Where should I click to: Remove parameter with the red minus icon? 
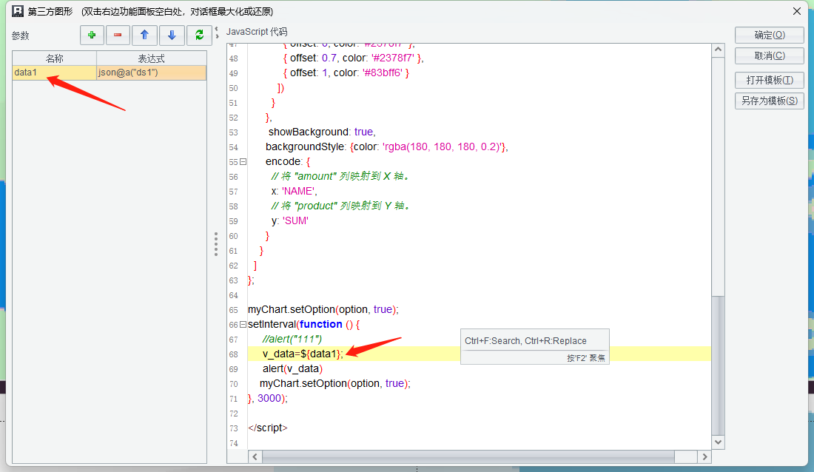(x=118, y=35)
